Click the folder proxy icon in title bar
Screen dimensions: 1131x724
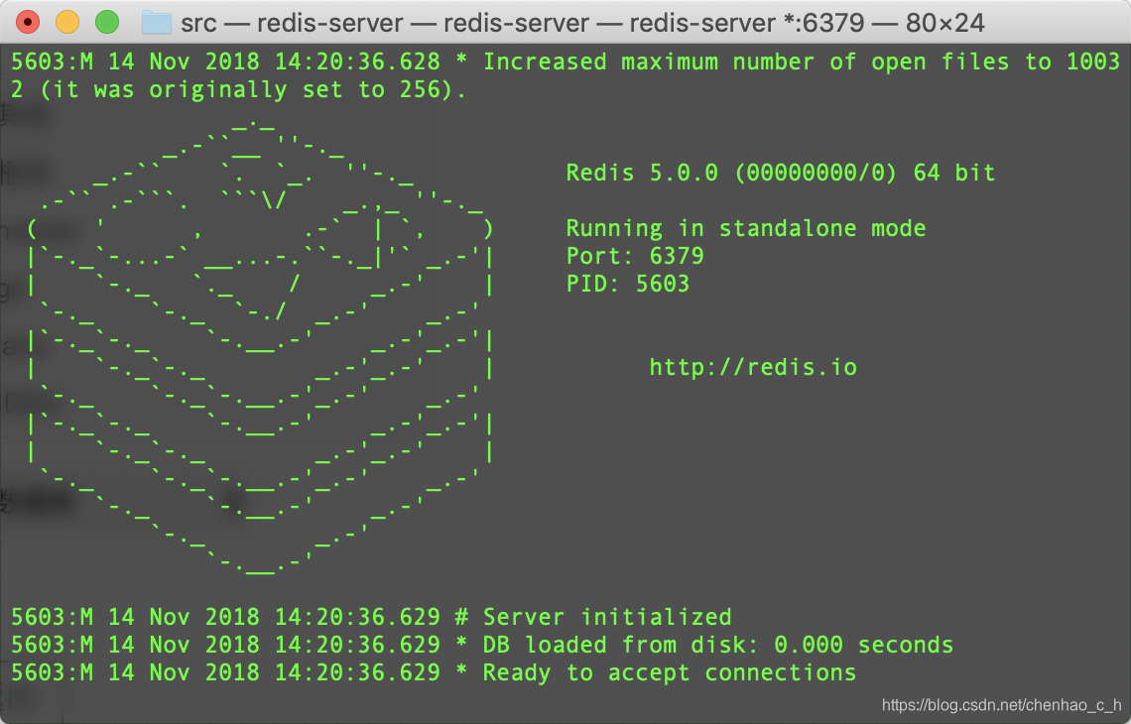click(157, 23)
